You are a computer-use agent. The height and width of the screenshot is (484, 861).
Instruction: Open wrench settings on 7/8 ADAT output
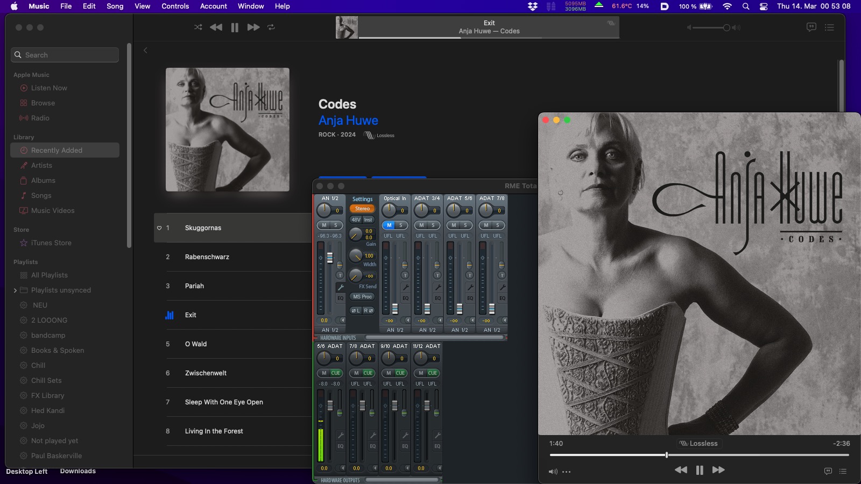coord(372,435)
